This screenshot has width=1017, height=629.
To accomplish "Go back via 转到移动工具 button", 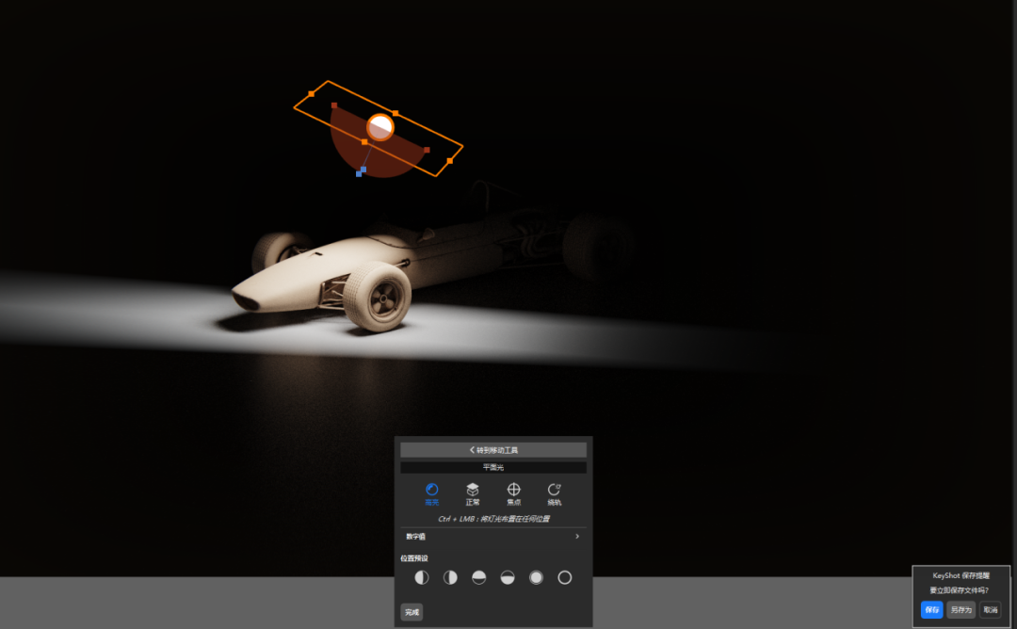I will click(x=492, y=450).
